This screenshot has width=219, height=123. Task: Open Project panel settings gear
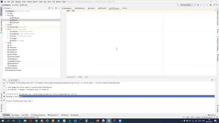[56, 8]
